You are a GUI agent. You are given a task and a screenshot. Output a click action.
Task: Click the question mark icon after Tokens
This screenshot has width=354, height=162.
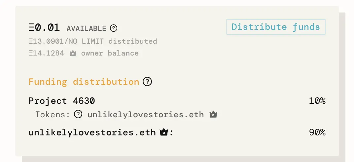click(78, 114)
